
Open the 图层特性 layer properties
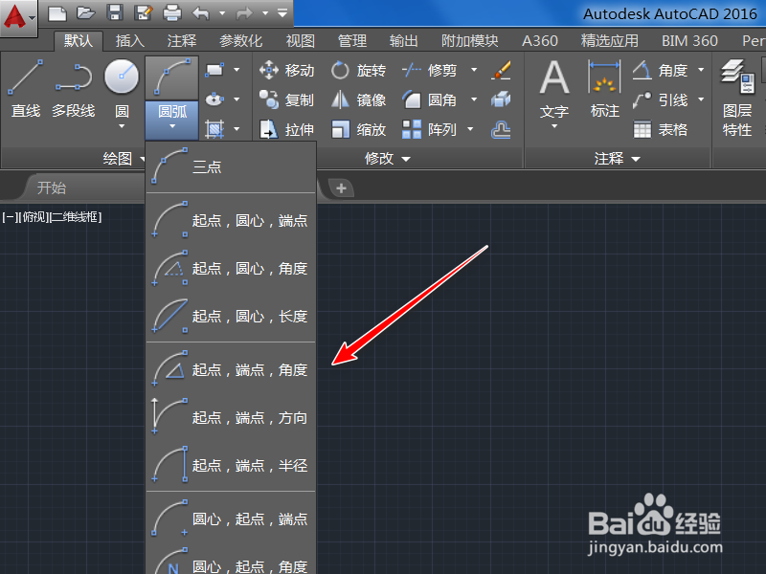(737, 98)
